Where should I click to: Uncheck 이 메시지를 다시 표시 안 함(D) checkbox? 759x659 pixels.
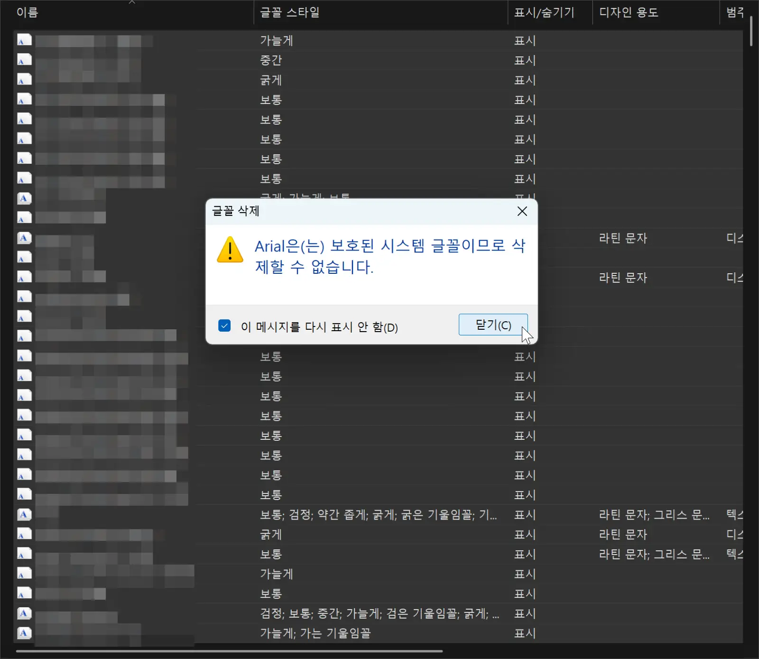point(224,326)
